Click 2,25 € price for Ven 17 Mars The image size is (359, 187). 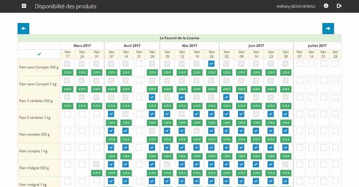point(68,72)
